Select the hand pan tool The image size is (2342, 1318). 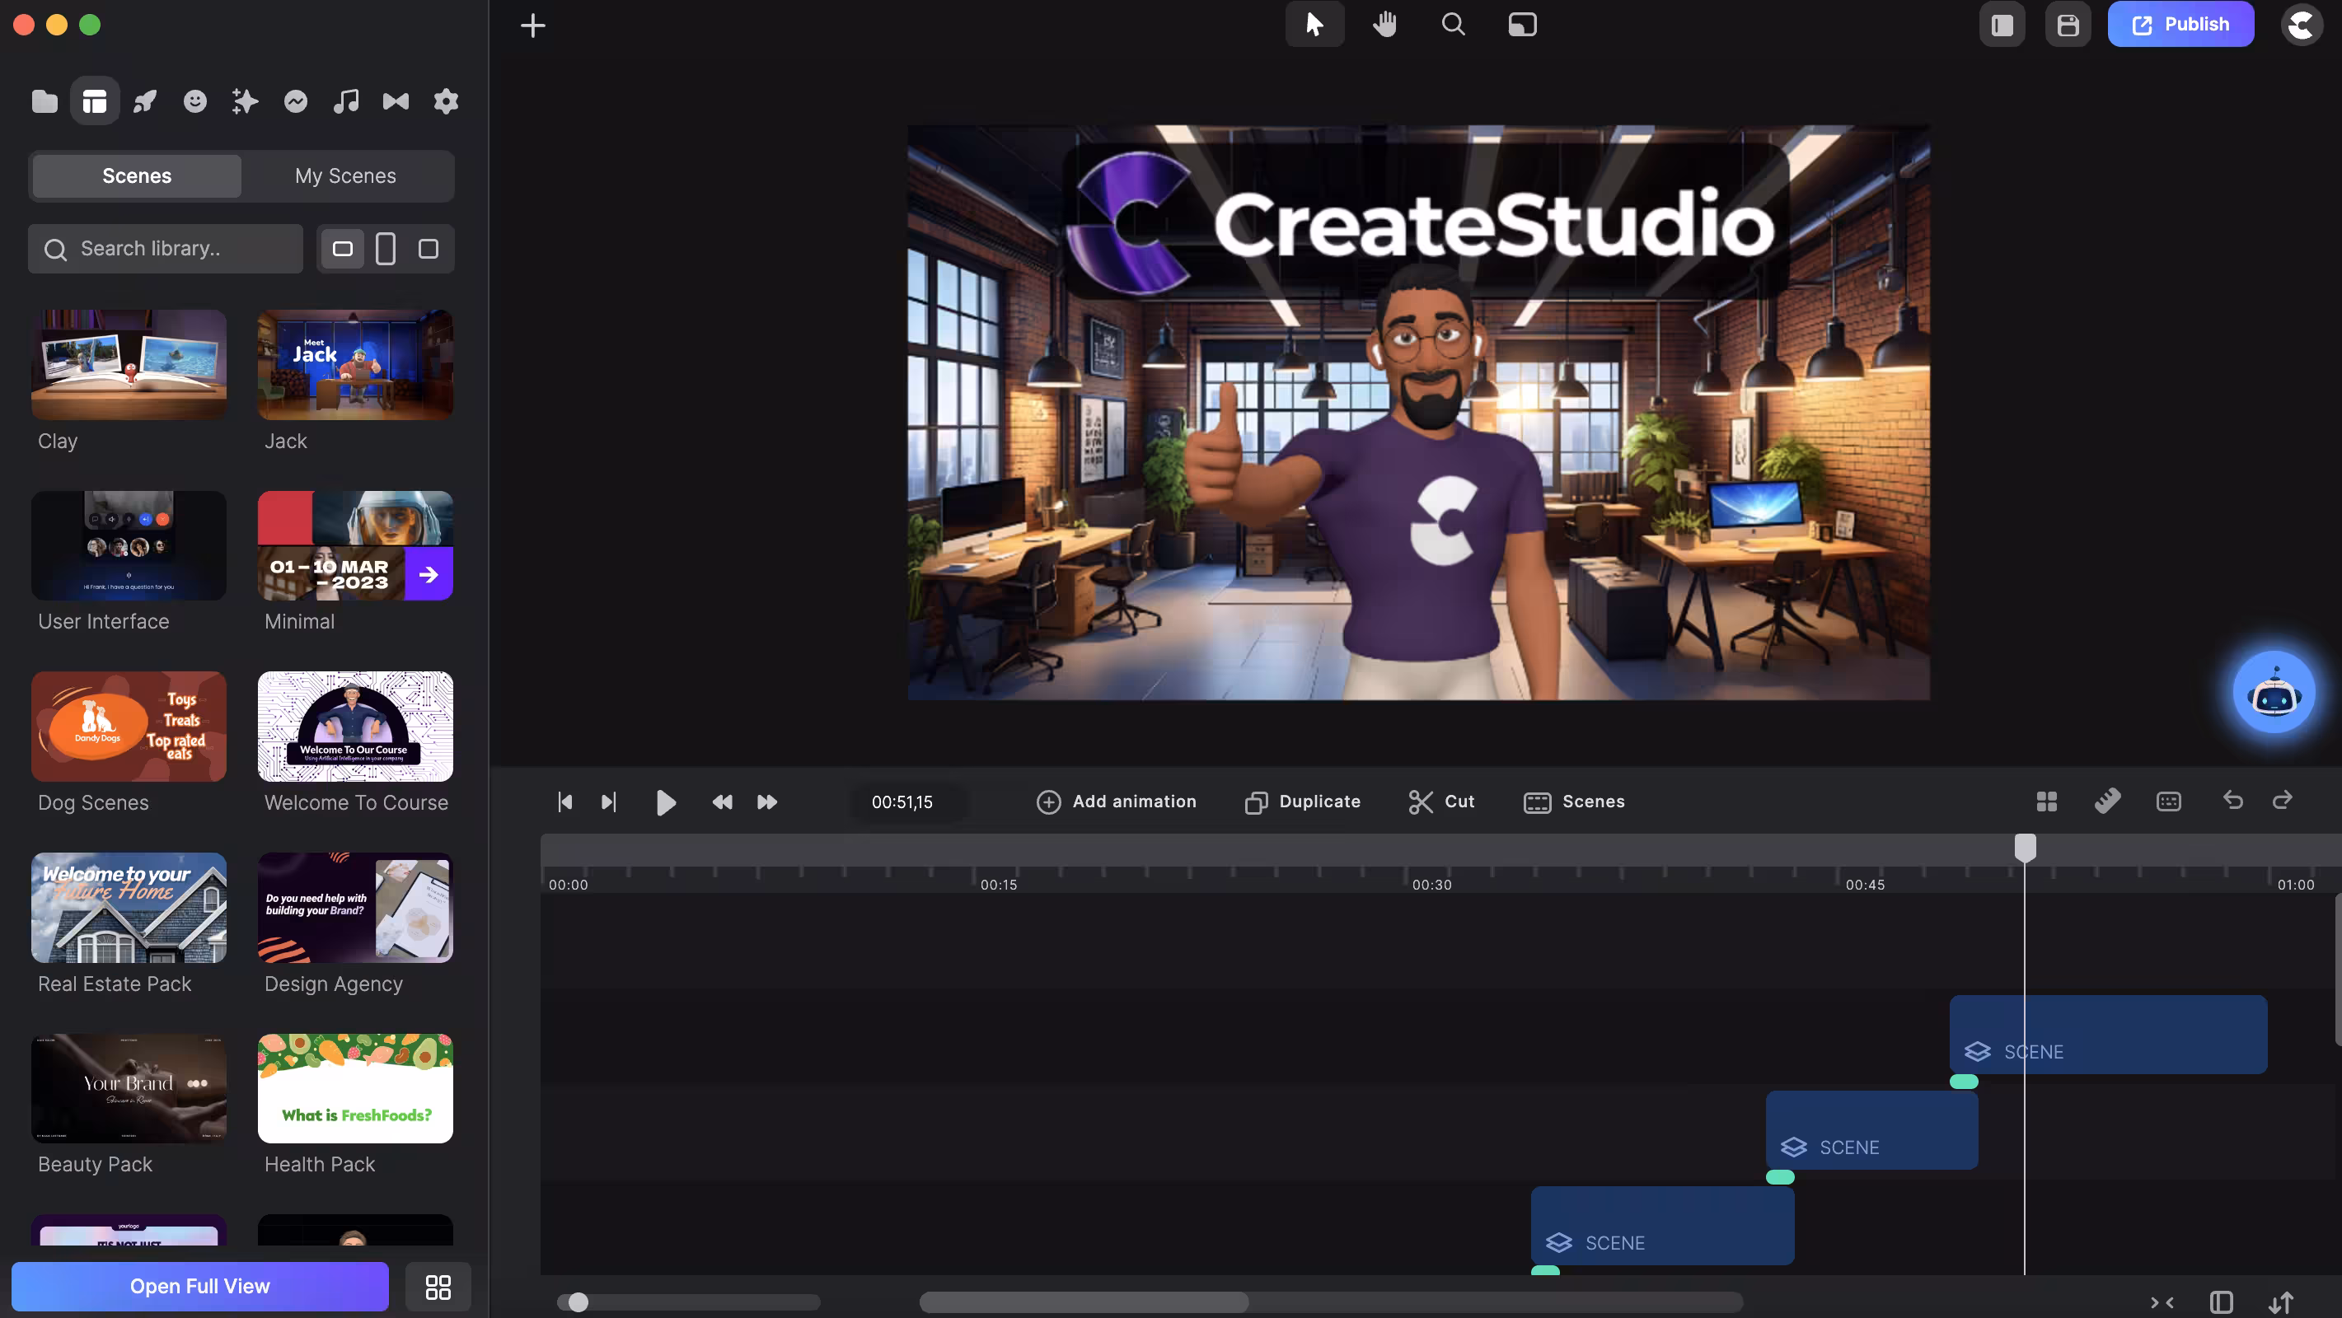[x=1384, y=25]
